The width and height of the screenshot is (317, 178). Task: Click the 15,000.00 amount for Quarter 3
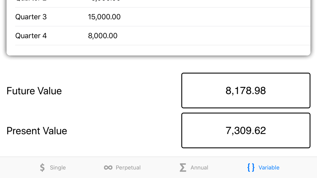point(104,17)
